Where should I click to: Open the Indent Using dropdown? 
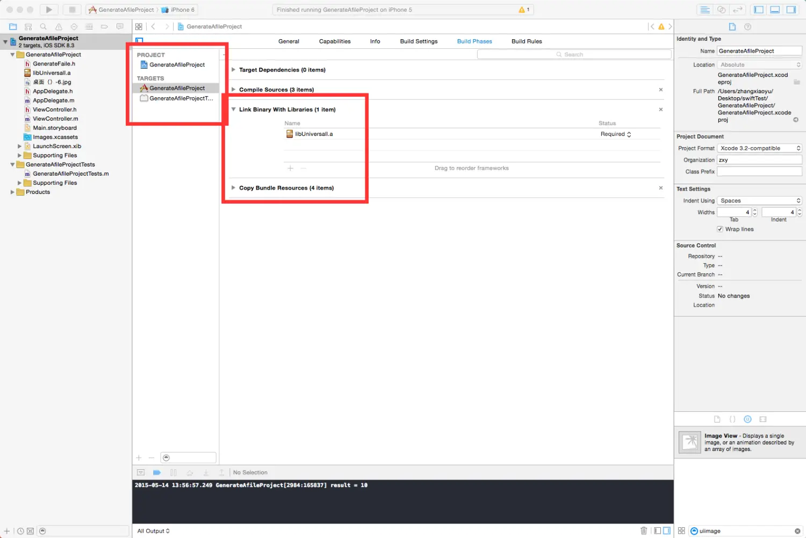(x=759, y=201)
